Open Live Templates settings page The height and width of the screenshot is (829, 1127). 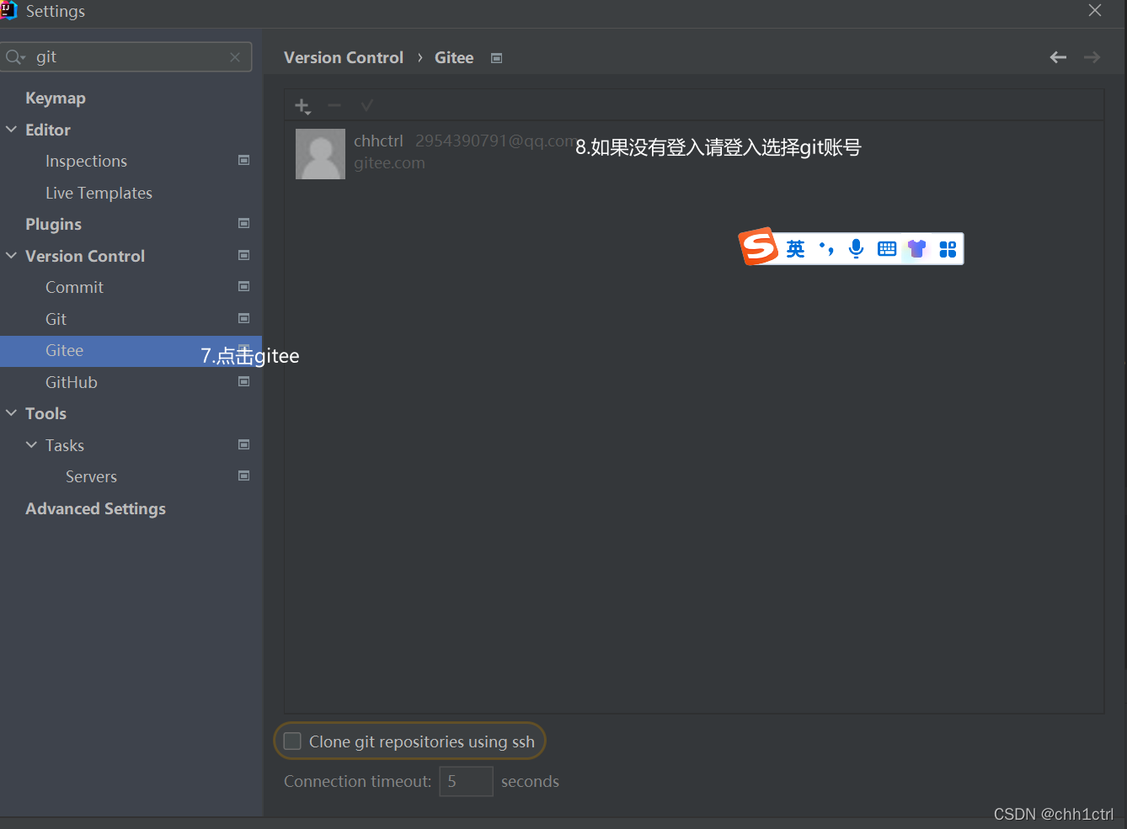coord(99,193)
